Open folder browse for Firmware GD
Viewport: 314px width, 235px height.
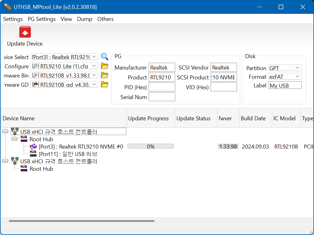pyautogui.click(x=105, y=85)
